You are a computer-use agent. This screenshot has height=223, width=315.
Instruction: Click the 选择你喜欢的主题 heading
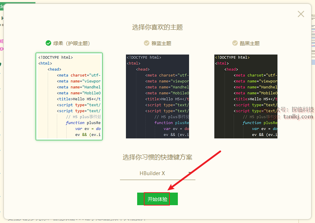(157, 27)
